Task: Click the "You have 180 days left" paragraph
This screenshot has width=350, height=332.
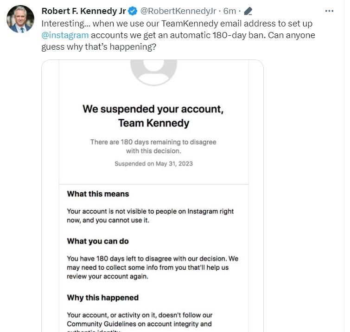Action: [153, 267]
